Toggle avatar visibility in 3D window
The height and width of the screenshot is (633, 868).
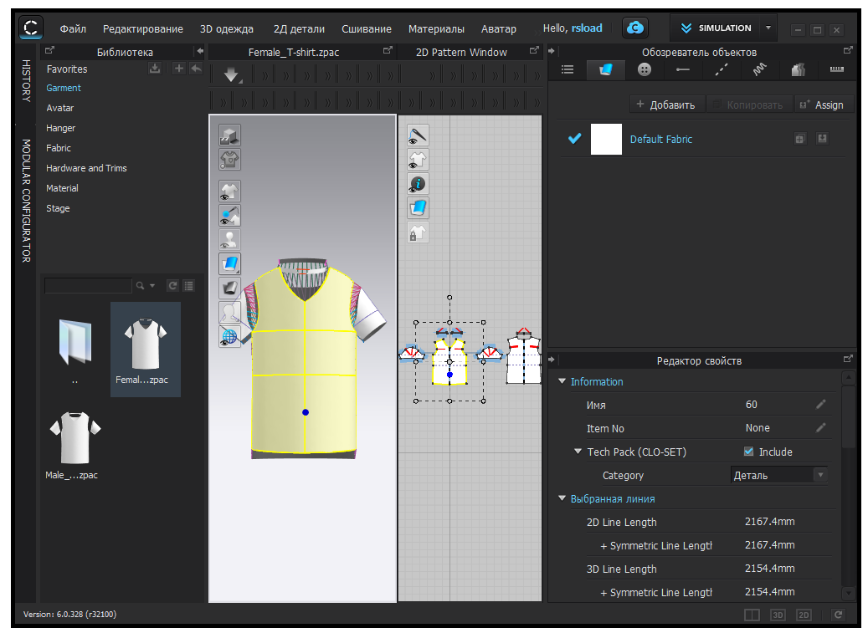[x=229, y=241]
